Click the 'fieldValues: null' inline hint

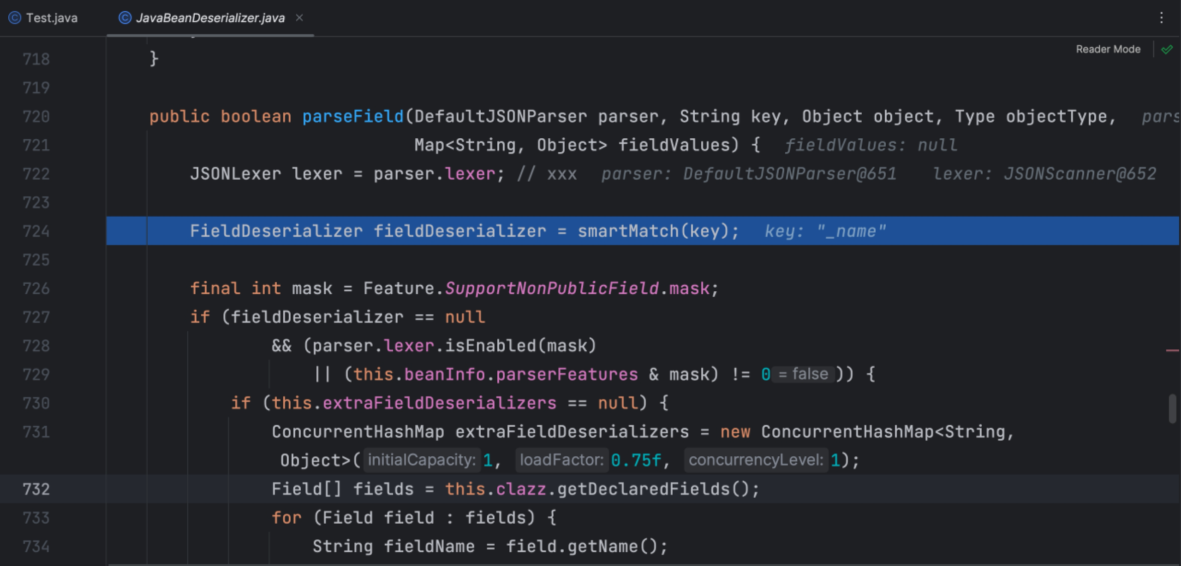click(x=871, y=145)
